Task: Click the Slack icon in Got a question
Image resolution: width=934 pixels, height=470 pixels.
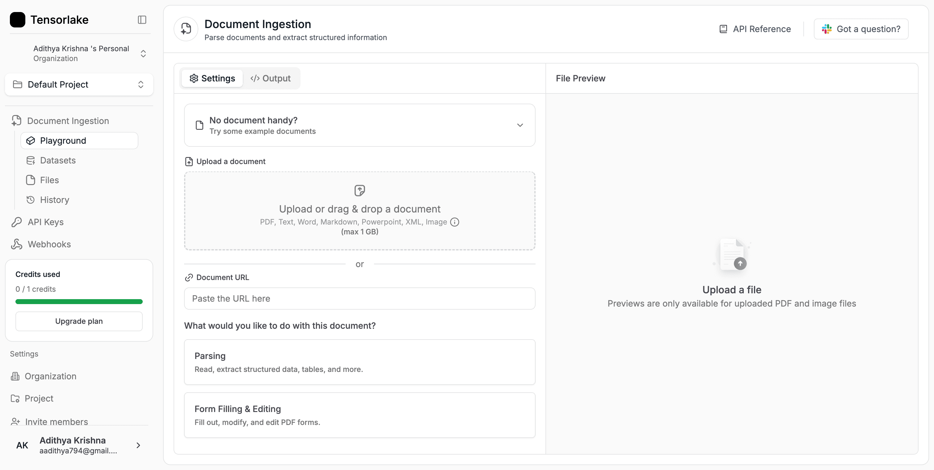Action: 827,29
